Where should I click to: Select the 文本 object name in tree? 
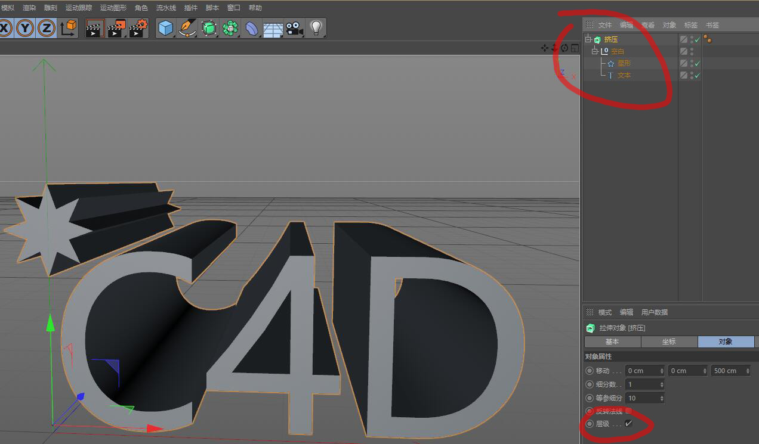point(624,75)
